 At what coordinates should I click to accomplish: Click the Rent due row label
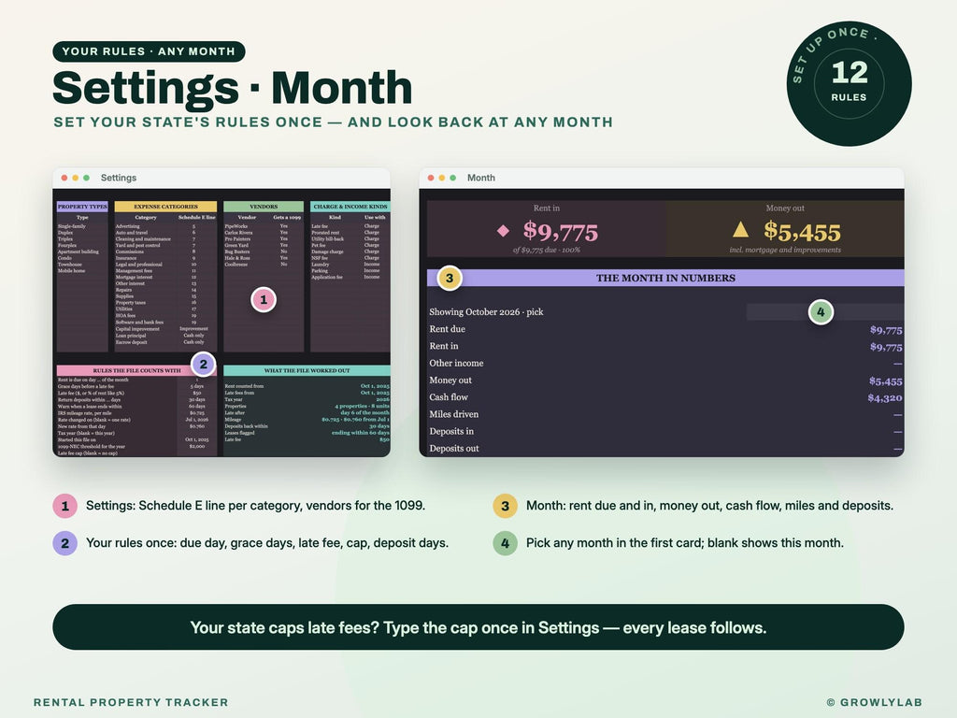448,329
